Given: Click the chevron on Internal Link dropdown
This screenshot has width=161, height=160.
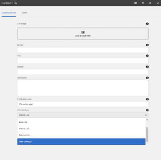Looking at the screenshot, I should 146,115.
